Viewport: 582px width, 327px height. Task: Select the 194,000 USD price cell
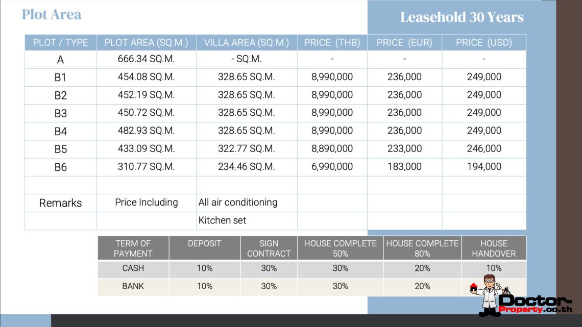pyautogui.click(x=483, y=166)
